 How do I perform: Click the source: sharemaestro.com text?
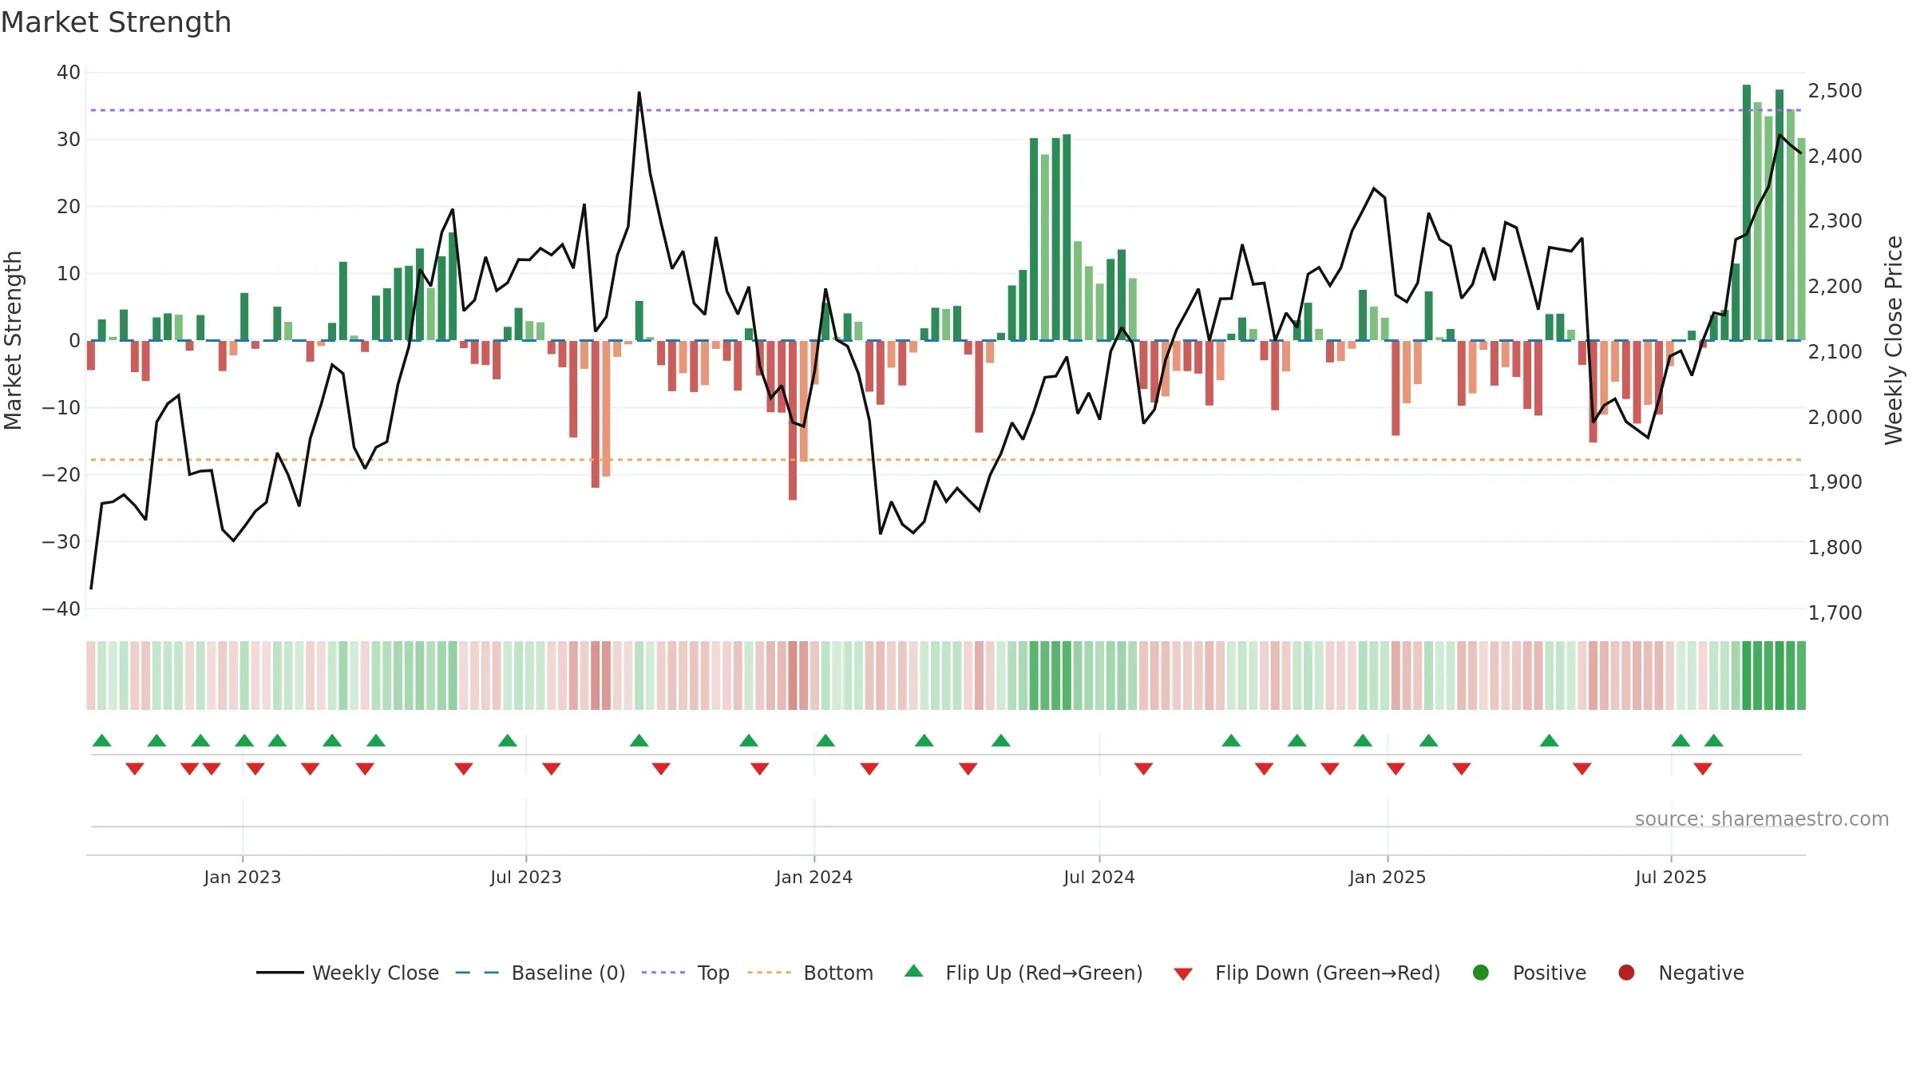pos(1762,819)
